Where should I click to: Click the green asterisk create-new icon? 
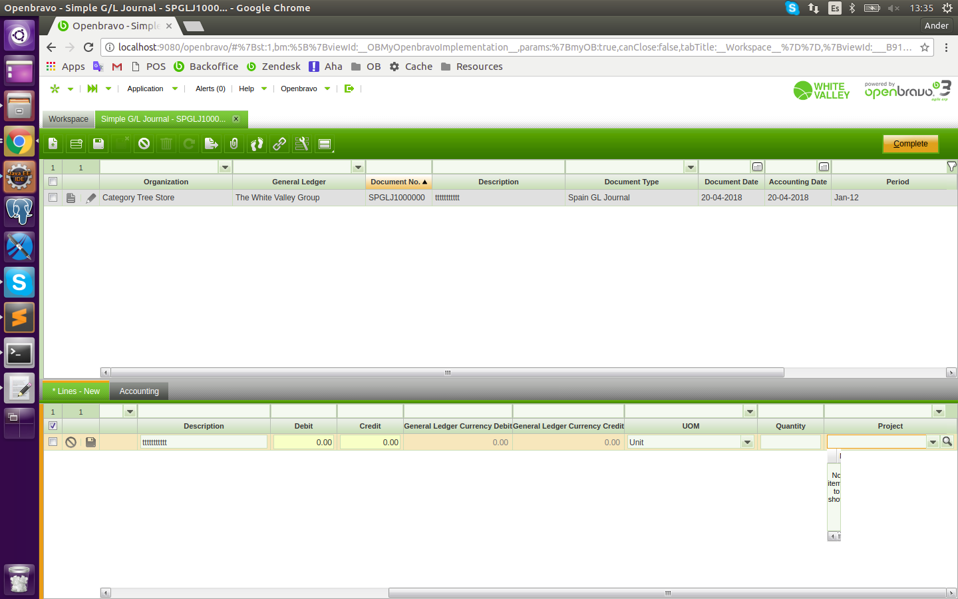point(55,89)
